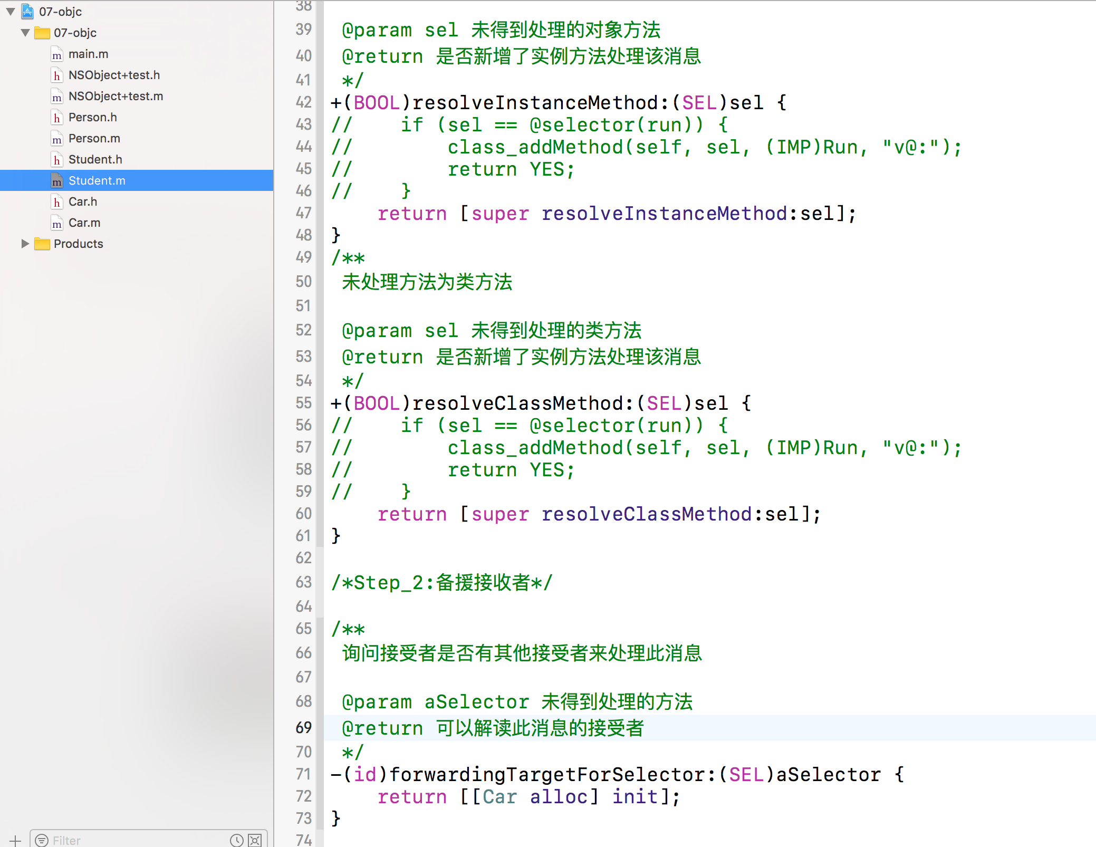This screenshot has height=847, width=1096.
Task: Click the code folding ribbon beside line 47
Action: tap(320, 214)
